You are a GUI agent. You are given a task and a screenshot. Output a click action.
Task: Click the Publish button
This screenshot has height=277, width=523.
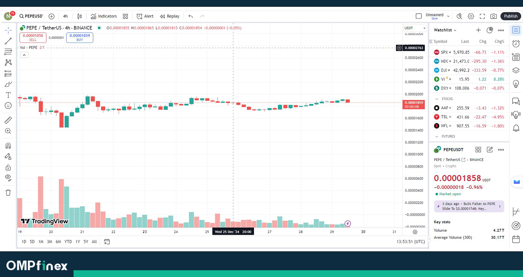[511, 16]
